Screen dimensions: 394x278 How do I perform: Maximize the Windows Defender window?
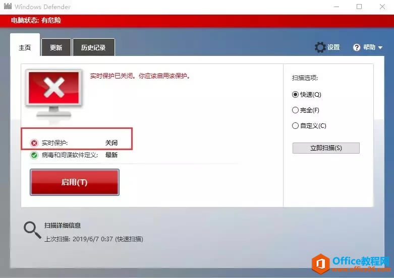click(359, 7)
